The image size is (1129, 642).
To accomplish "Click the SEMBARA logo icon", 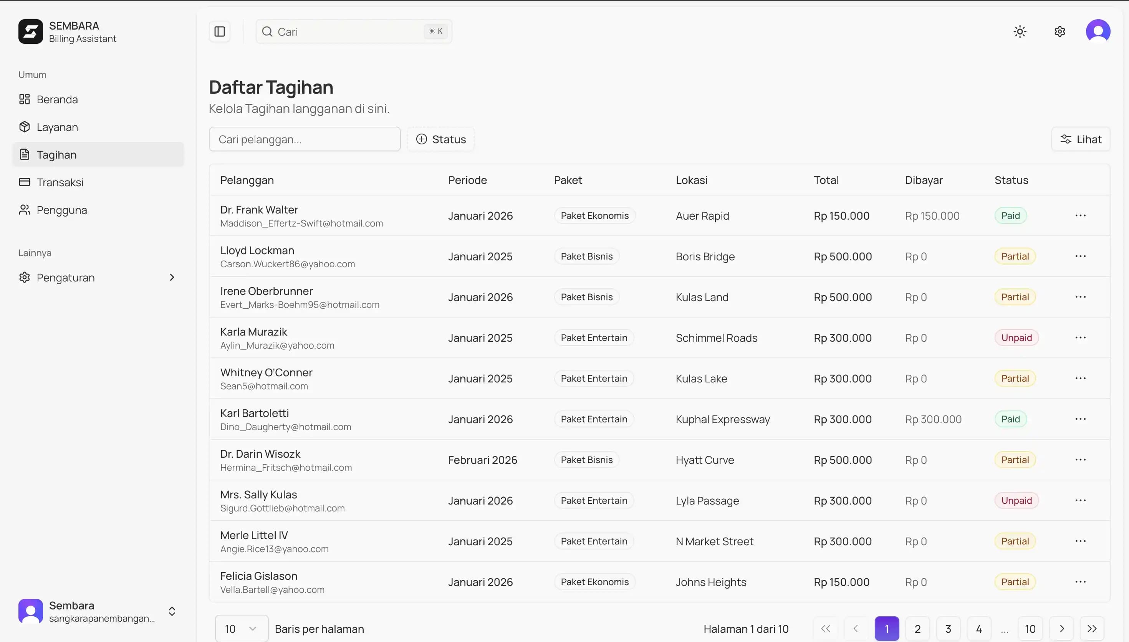I will (x=30, y=31).
